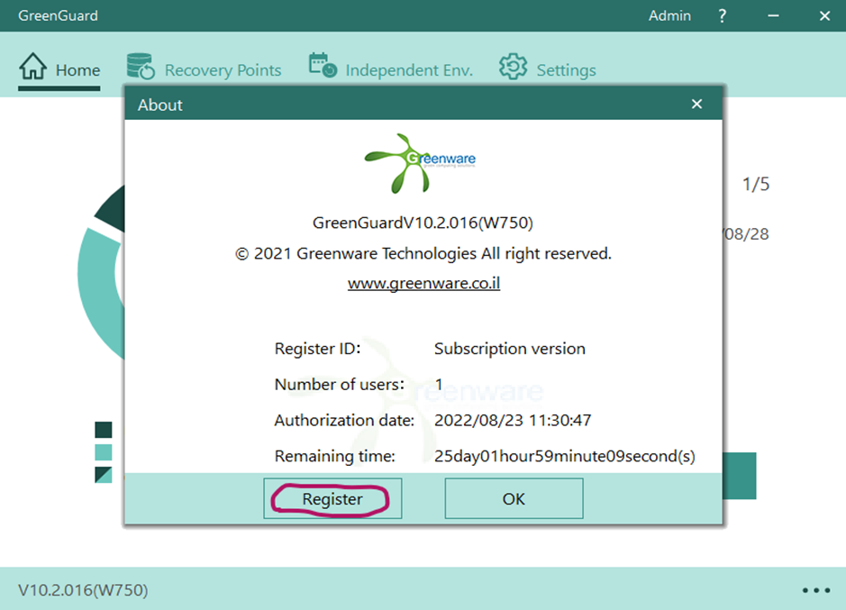This screenshot has width=846, height=610.
Task: Go to the Settings tab label
Action: 566,70
